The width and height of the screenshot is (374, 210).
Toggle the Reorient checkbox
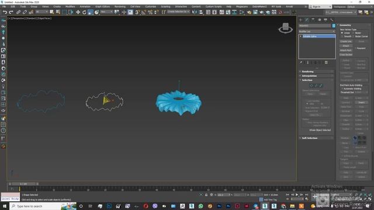tap(356, 48)
